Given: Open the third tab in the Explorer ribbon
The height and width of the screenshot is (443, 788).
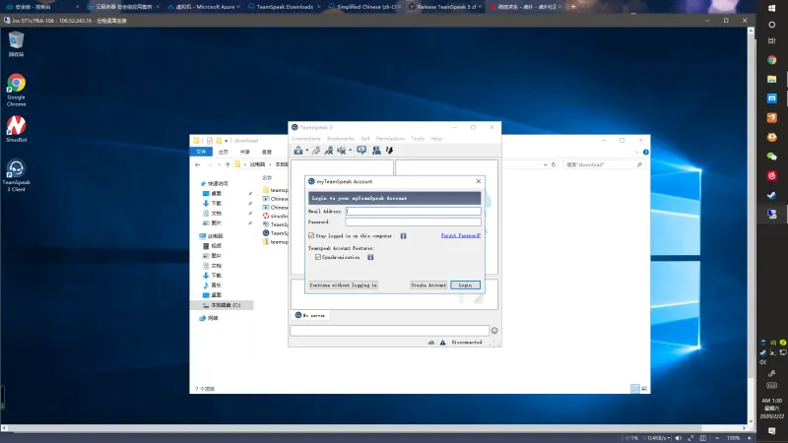Looking at the screenshot, I should (244, 152).
